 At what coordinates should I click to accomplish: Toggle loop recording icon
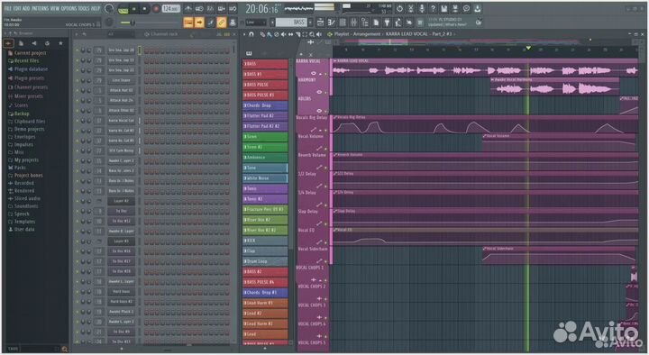[233, 9]
